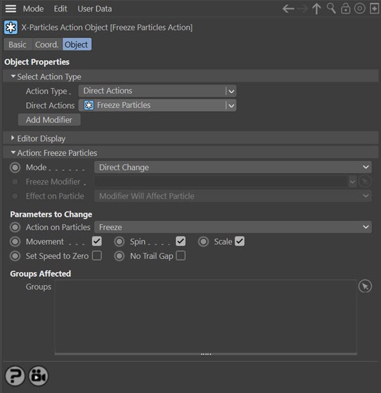This screenshot has width=381, height=393.
Task: Enable the Set Speed to Zero checkbox
Action: [97, 256]
